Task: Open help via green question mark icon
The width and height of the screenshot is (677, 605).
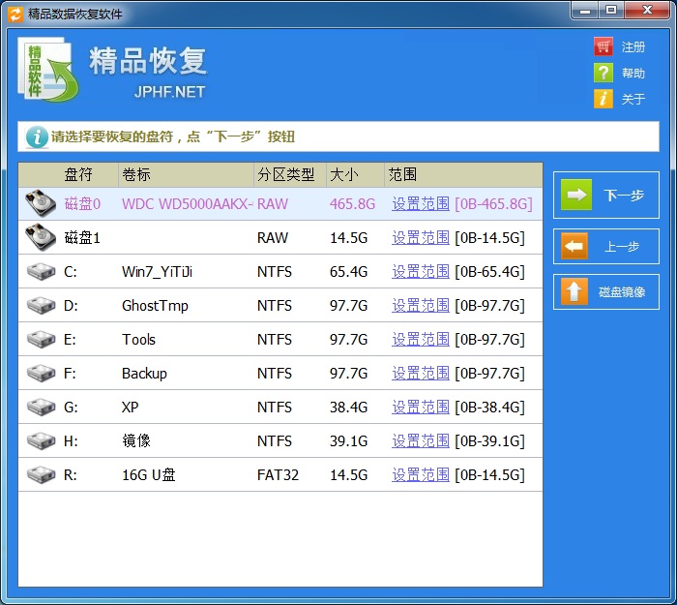Action: tap(603, 73)
